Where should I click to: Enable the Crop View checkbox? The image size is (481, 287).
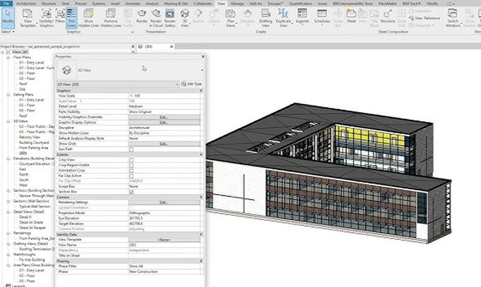(131, 160)
